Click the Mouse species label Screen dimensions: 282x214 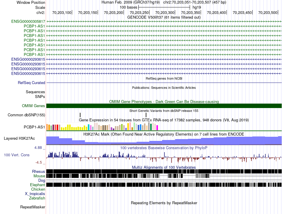[x=39, y=176]
